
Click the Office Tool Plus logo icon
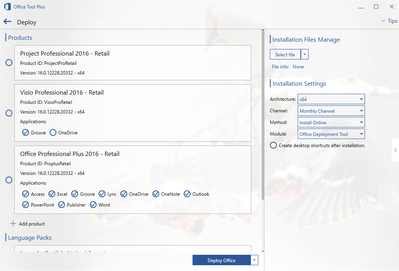(x=7, y=7)
